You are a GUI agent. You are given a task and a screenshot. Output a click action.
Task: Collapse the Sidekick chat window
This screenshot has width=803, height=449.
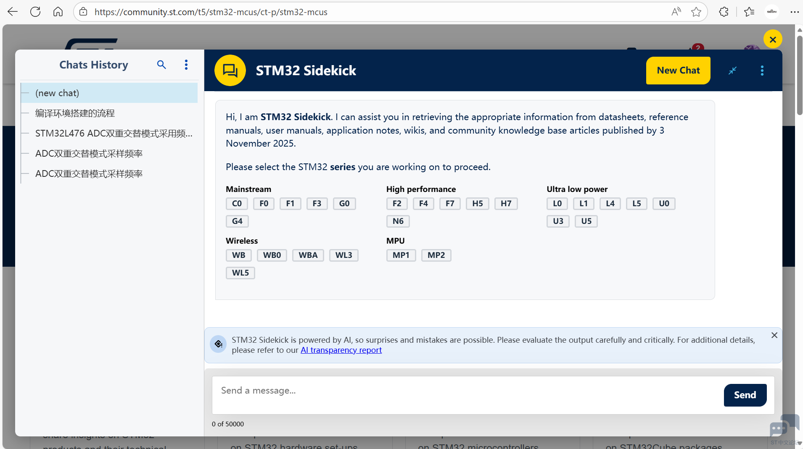tap(733, 71)
